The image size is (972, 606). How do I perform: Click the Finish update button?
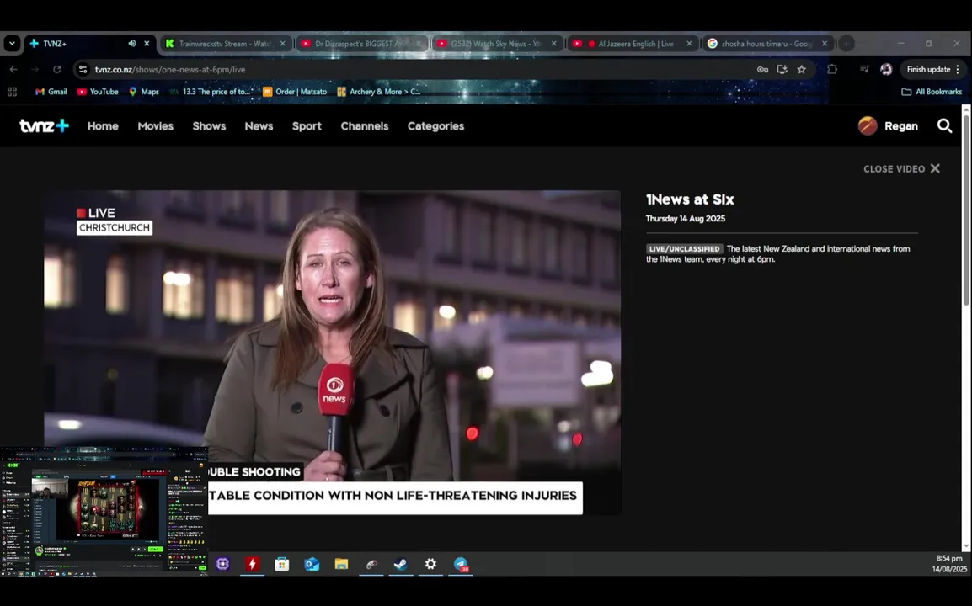coord(928,69)
